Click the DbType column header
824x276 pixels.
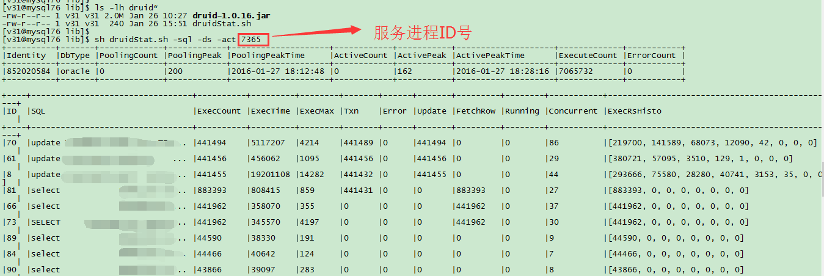coord(75,55)
